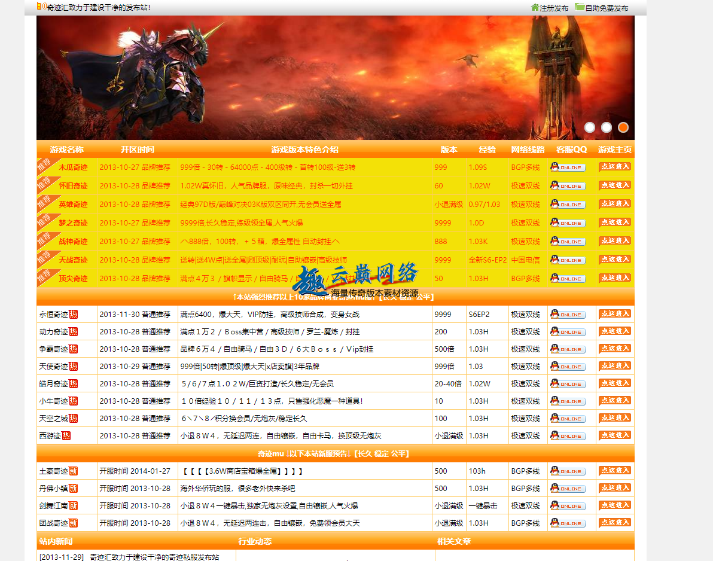Click QQ online icon for 皓月奇迹
Image resolution: width=713 pixels, height=561 pixels.
[x=568, y=384]
